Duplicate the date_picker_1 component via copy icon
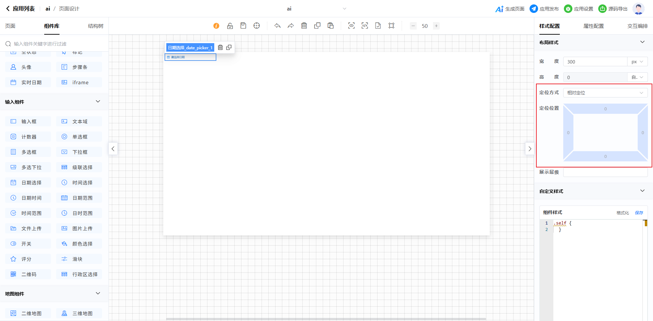 tap(229, 48)
